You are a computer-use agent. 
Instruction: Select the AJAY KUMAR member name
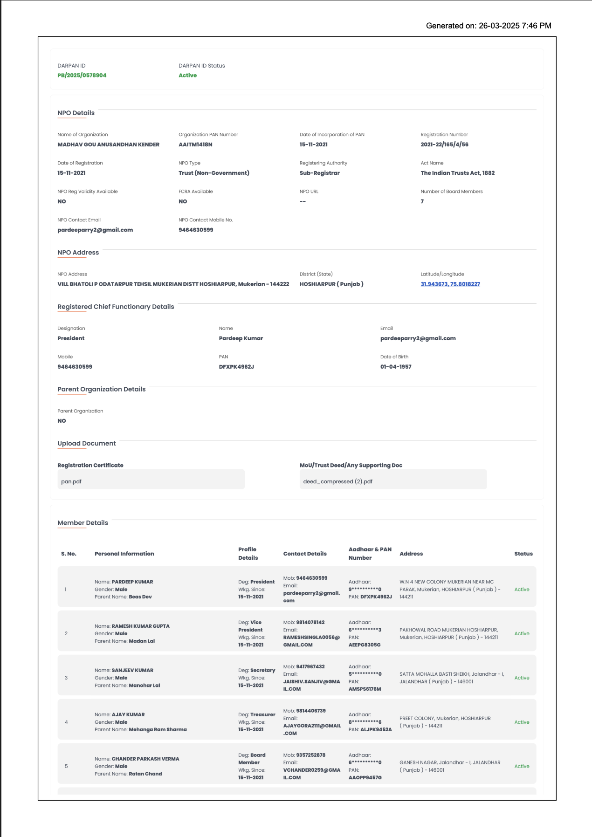pyautogui.click(x=128, y=714)
